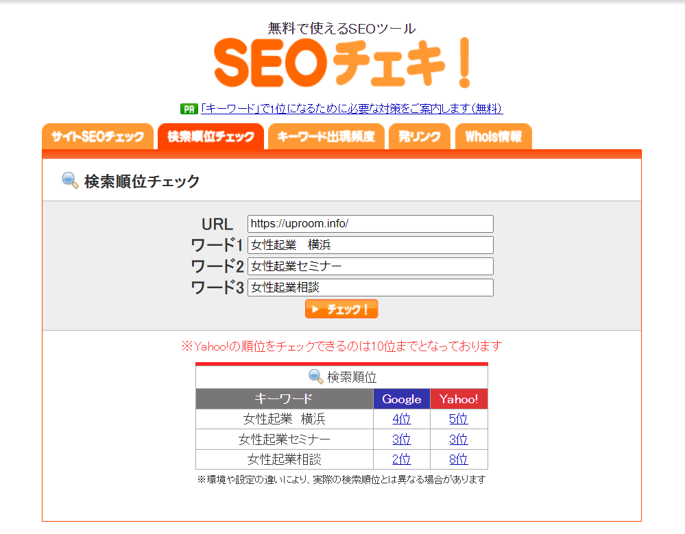The image size is (685, 534).
Task: Click the orange チェック! button
Action: coord(341,309)
